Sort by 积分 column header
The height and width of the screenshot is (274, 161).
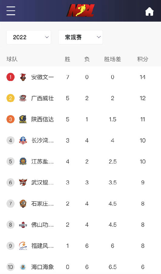[x=142, y=59]
